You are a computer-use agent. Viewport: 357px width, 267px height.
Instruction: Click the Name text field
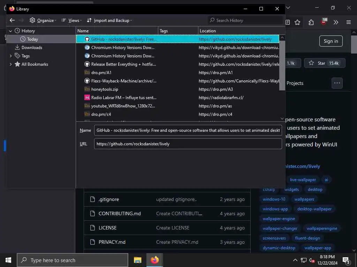[188, 130]
